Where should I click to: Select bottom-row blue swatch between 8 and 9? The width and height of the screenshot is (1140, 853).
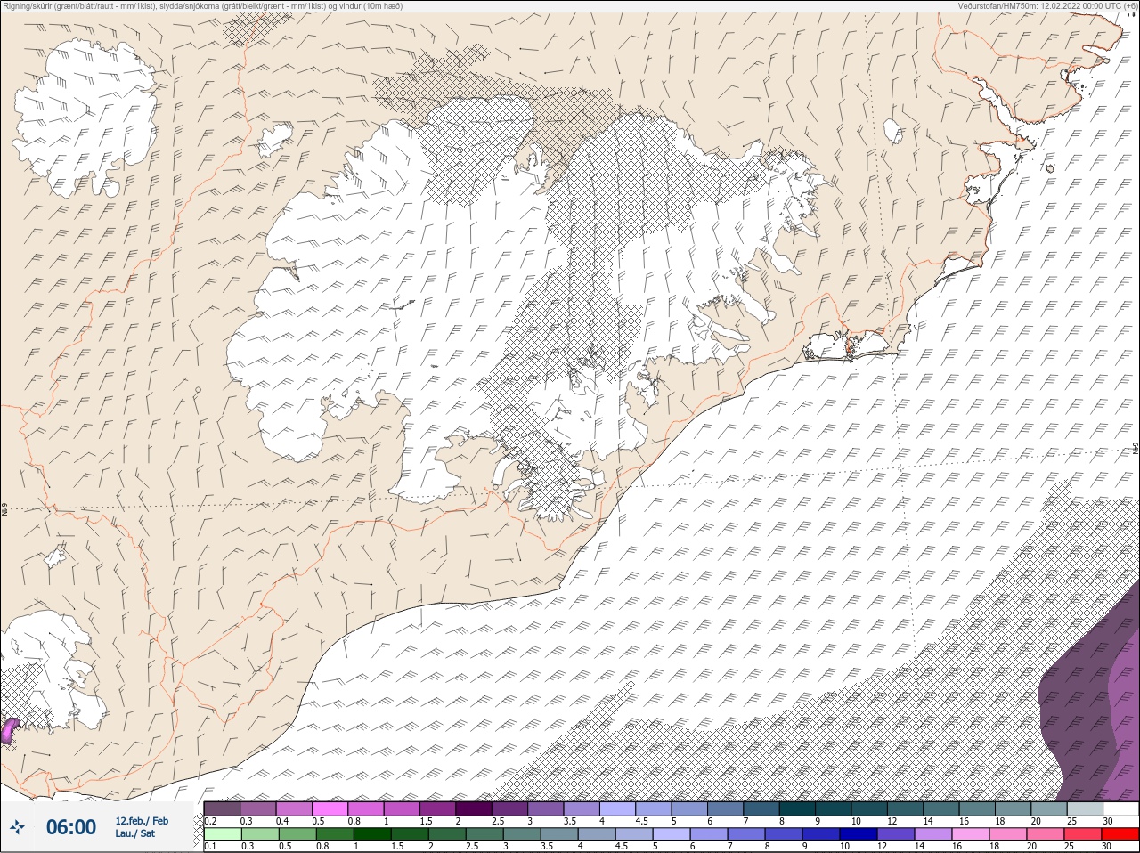[x=783, y=834]
